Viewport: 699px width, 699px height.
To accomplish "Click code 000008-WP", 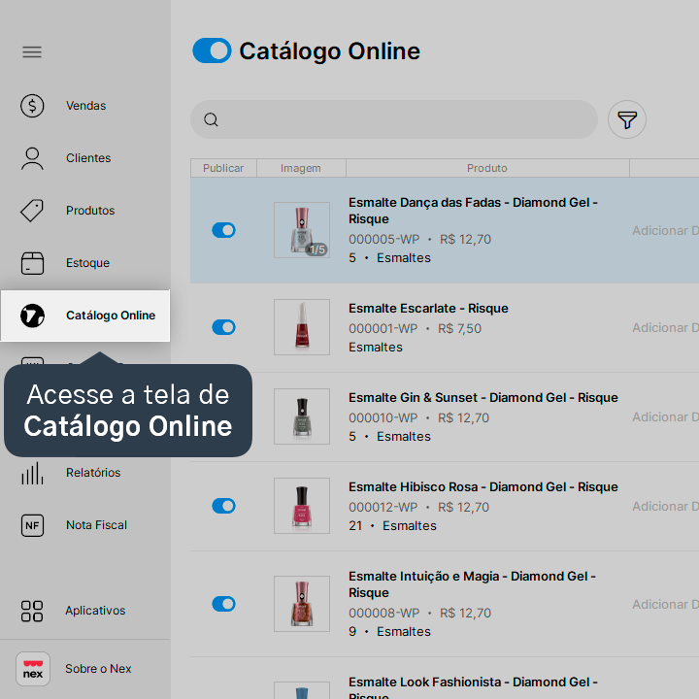I will click(x=383, y=613).
